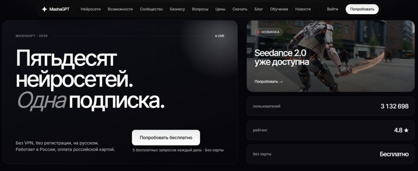418x171 pixels.
Task: Open the Новости nav item
Action: click(303, 9)
